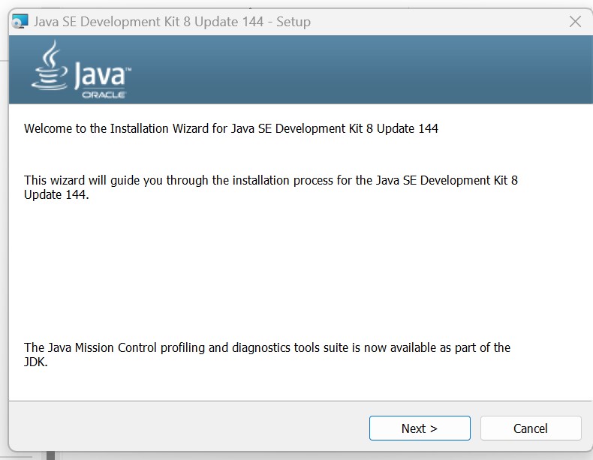Click the "JDK." word on the last line
Viewport: 593px width, 460px height.
36,362
